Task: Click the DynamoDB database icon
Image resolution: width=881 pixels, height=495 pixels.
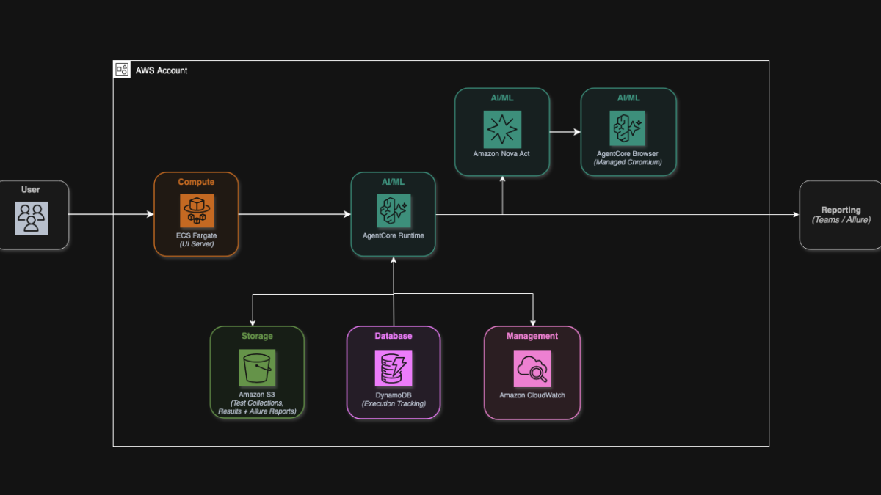Action: coord(394,368)
